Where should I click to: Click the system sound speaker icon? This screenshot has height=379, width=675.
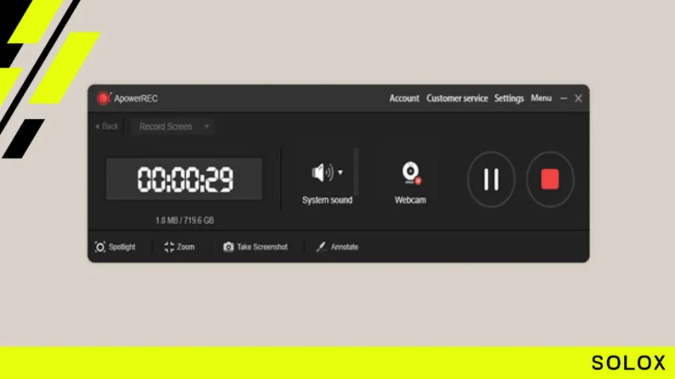(322, 172)
